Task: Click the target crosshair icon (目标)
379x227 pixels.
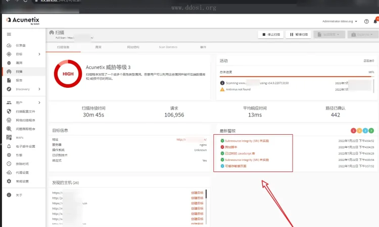Action: click(9, 54)
